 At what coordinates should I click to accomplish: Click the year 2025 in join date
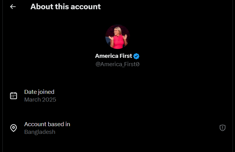point(49,100)
